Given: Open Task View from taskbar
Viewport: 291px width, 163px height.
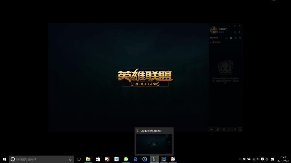Looking at the screenshot, I should [79, 159].
